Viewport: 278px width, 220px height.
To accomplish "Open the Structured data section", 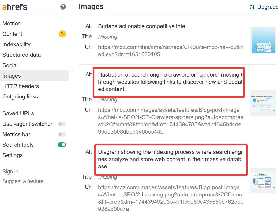I will [22, 55].
